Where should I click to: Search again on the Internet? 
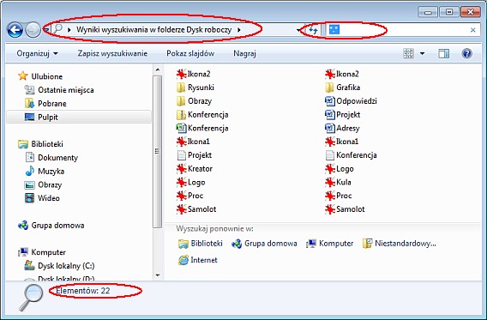198,260
